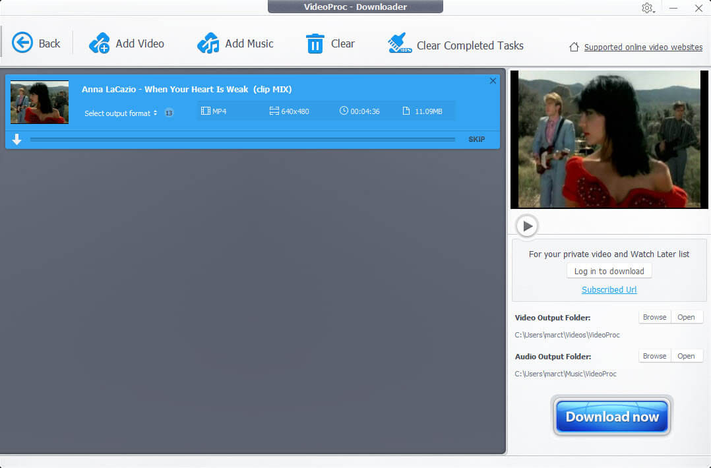Viewport: 711px width, 468px height.
Task: Click the Clear trash can icon
Action: pyautogui.click(x=315, y=44)
